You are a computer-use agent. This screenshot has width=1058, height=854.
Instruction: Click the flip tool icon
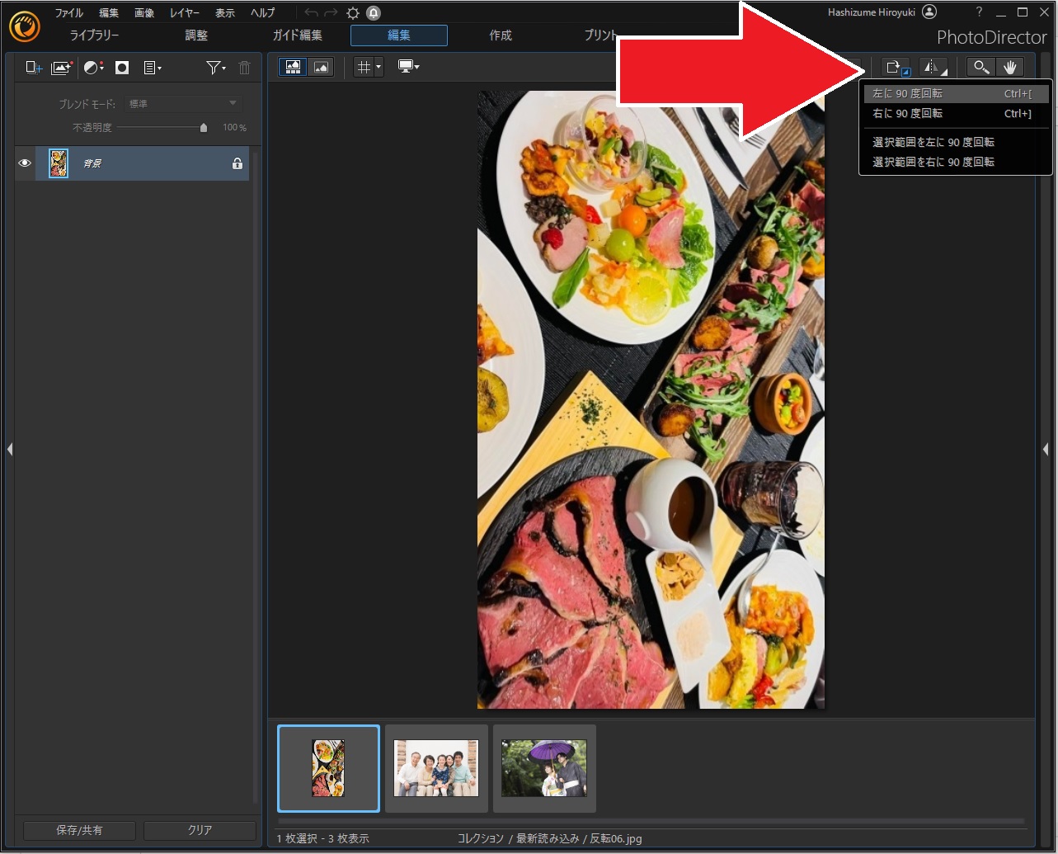933,68
